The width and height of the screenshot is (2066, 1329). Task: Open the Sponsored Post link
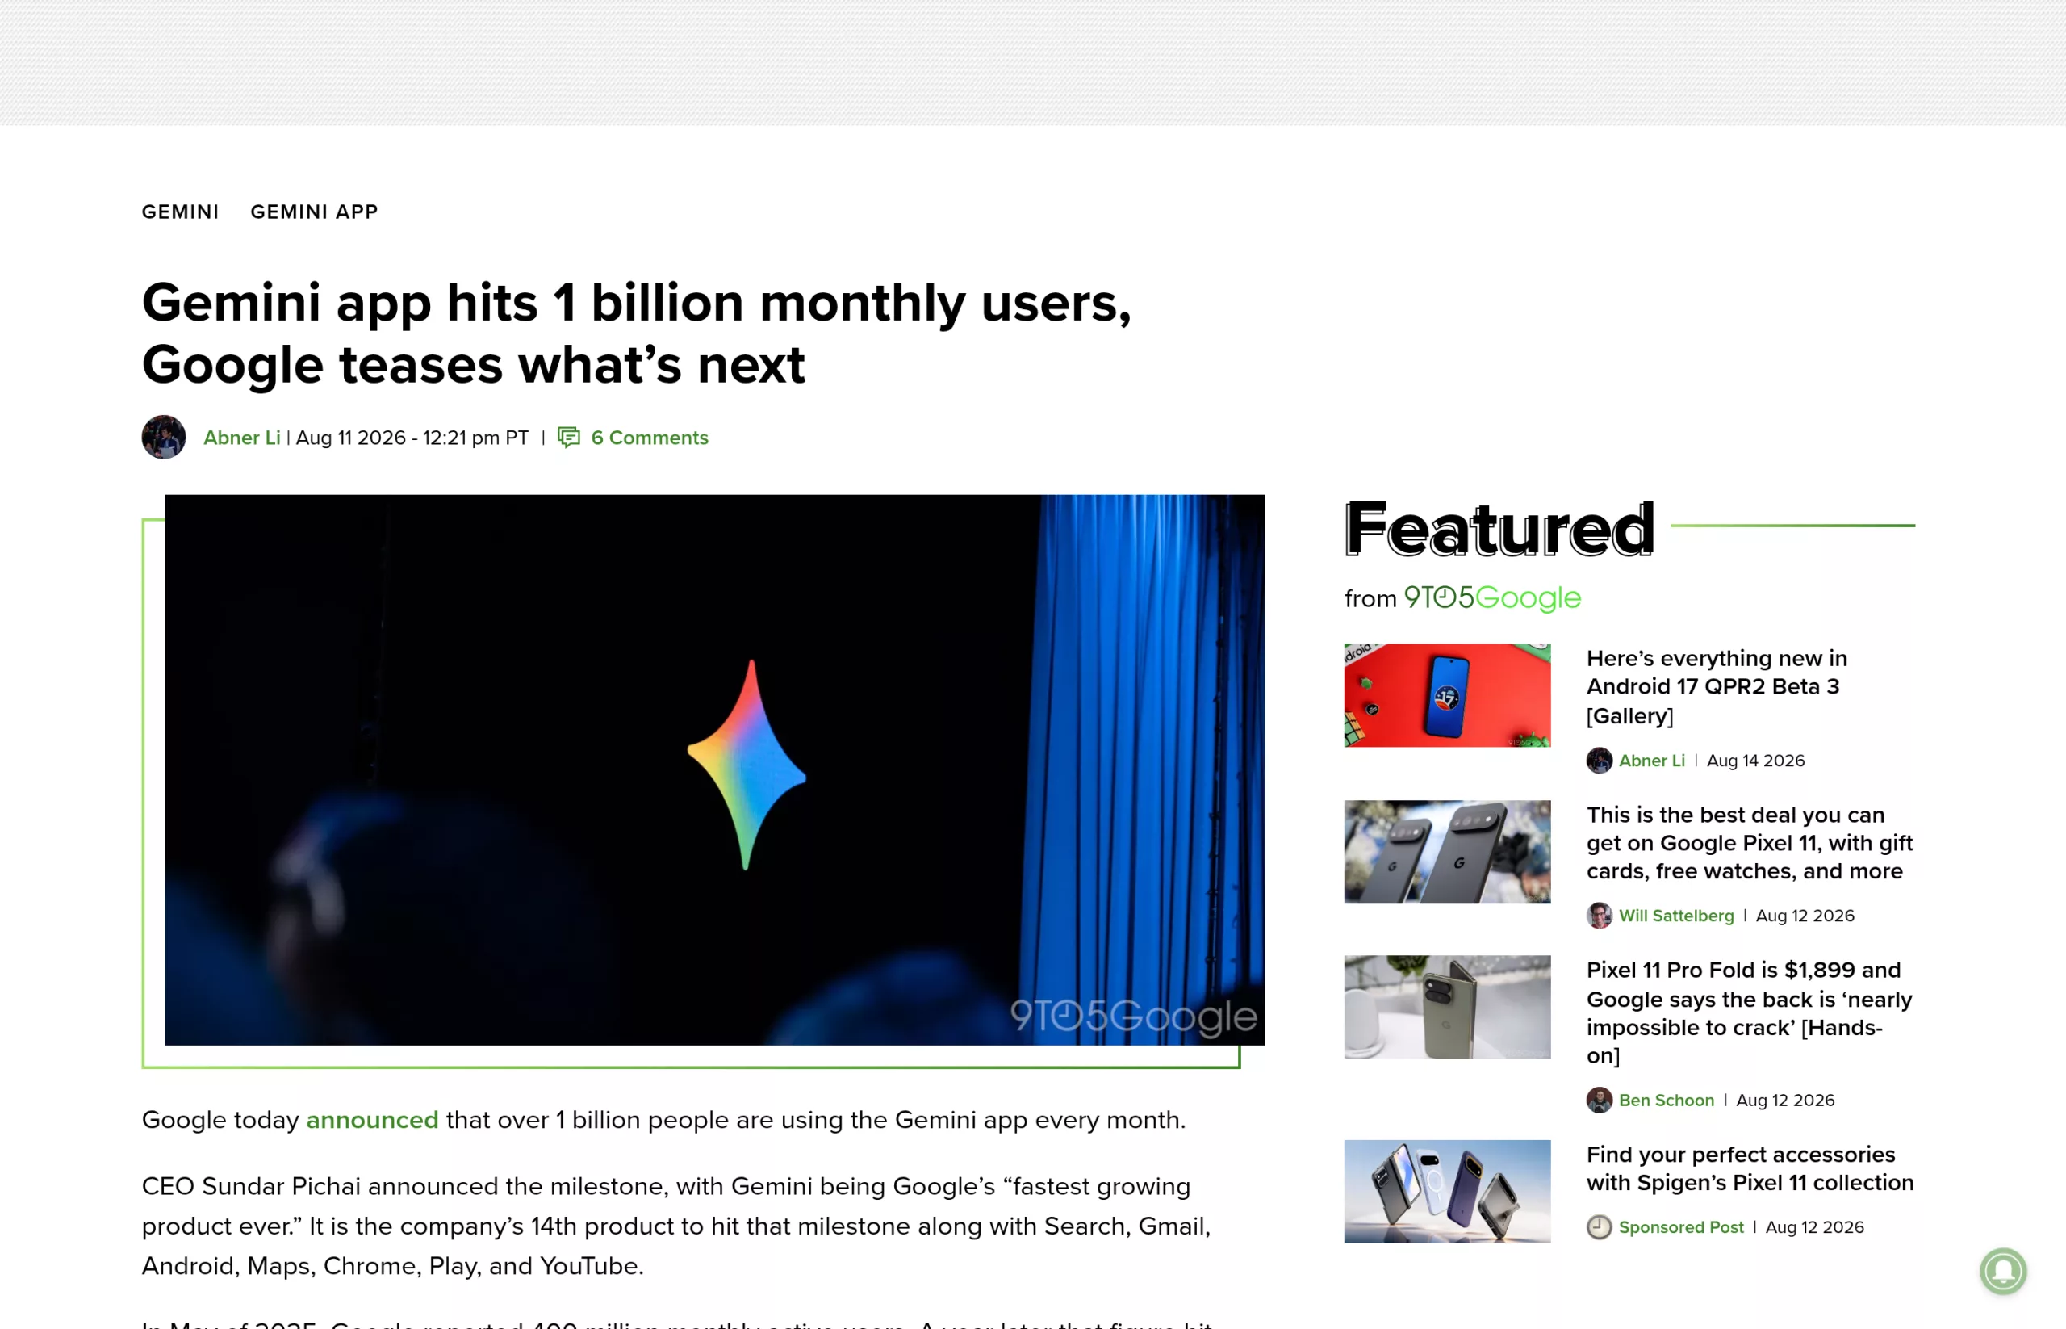tap(1681, 1227)
